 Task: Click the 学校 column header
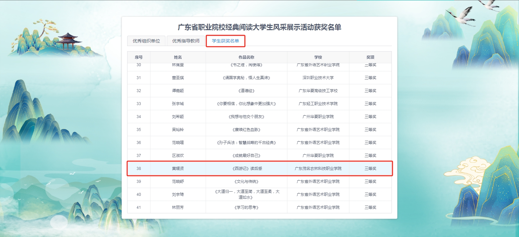tap(318, 57)
